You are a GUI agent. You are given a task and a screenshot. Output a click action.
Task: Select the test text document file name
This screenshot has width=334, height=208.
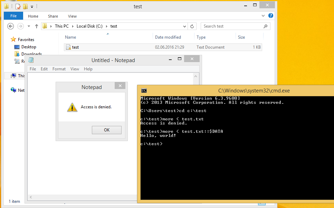[x=75, y=47]
